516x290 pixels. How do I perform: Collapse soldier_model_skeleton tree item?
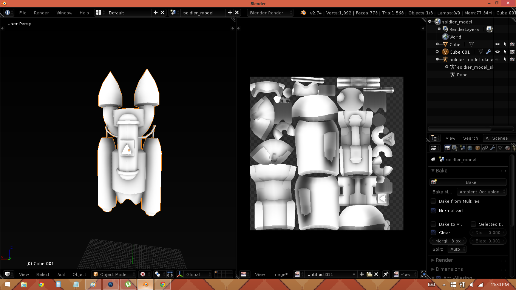[437, 59]
